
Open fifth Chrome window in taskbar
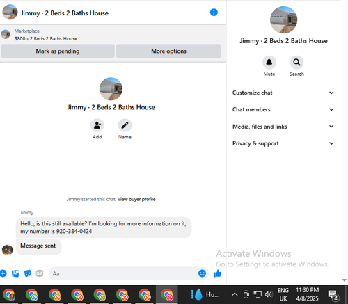pos(100,294)
